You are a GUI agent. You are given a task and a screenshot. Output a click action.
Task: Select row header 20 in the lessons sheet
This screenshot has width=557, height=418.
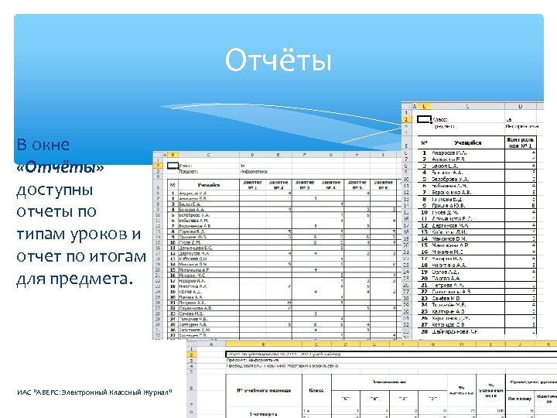click(158, 270)
